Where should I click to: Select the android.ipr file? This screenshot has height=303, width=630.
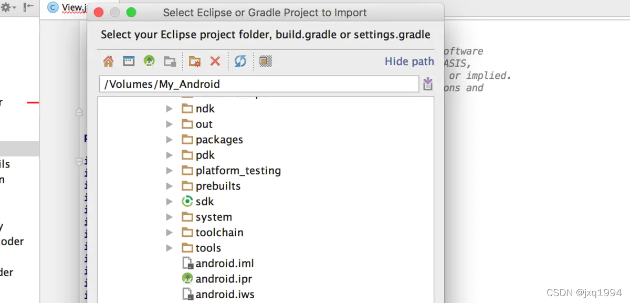[x=224, y=279]
